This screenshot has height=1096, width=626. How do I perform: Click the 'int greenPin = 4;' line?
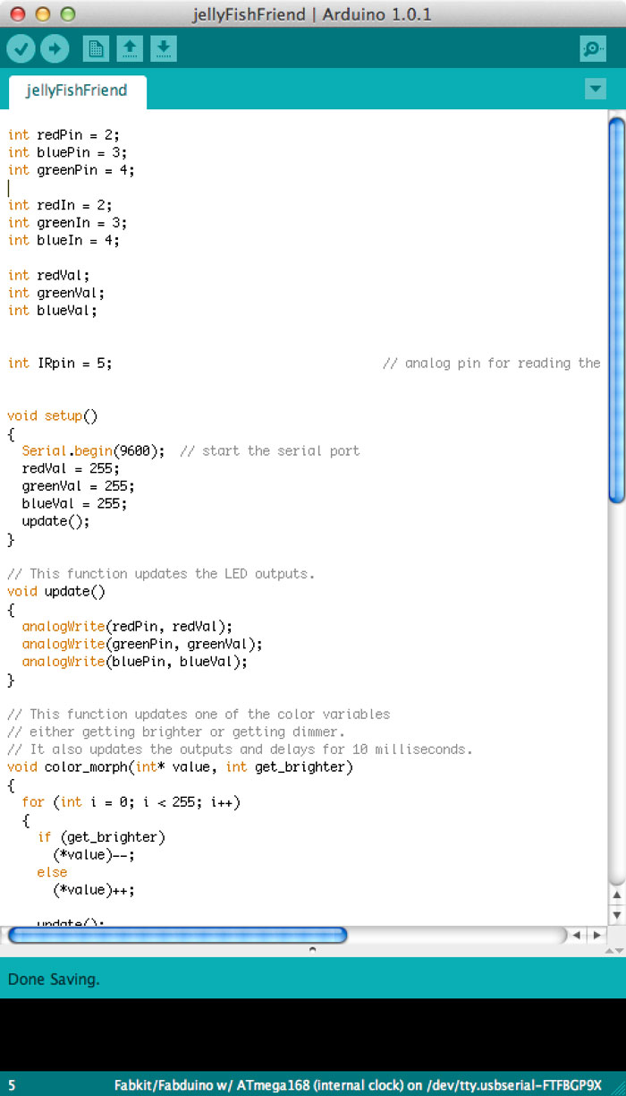pos(72,170)
